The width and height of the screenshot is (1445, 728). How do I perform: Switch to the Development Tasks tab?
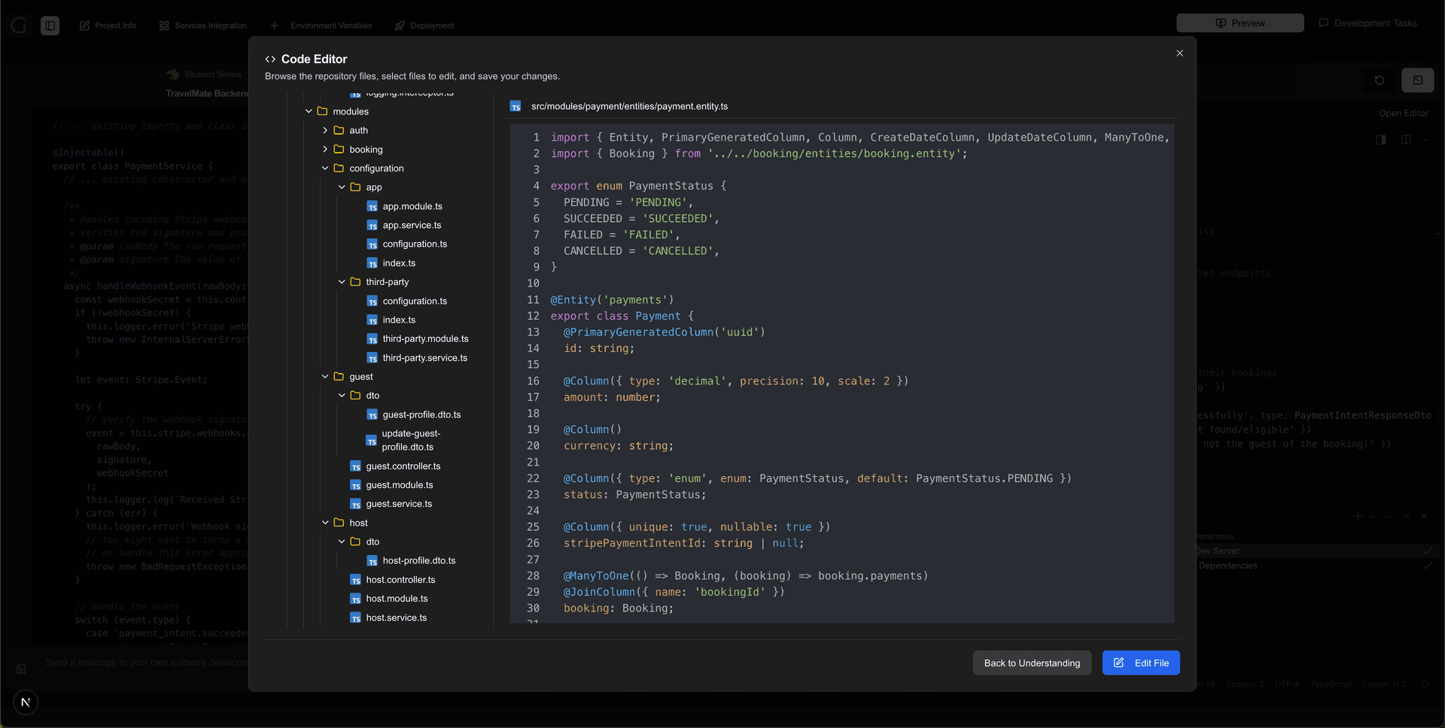point(1368,23)
